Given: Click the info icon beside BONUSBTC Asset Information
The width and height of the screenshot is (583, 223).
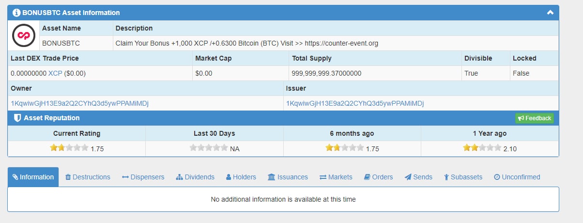Looking at the screenshot, I should [16, 13].
